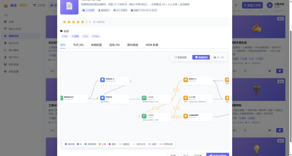Viewport: 292px width, 156px height.
Task: Click the 通知 pink legend dot
Action: (110, 144)
